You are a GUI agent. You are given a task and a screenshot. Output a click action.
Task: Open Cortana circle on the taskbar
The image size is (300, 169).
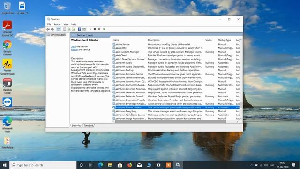point(81,165)
